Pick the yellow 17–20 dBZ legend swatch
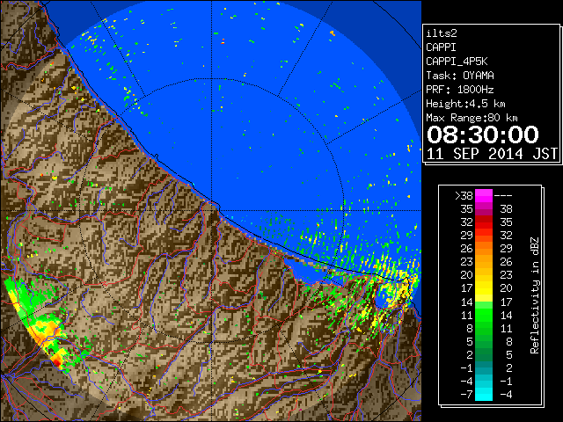This screenshot has width=563, height=422. (484, 288)
